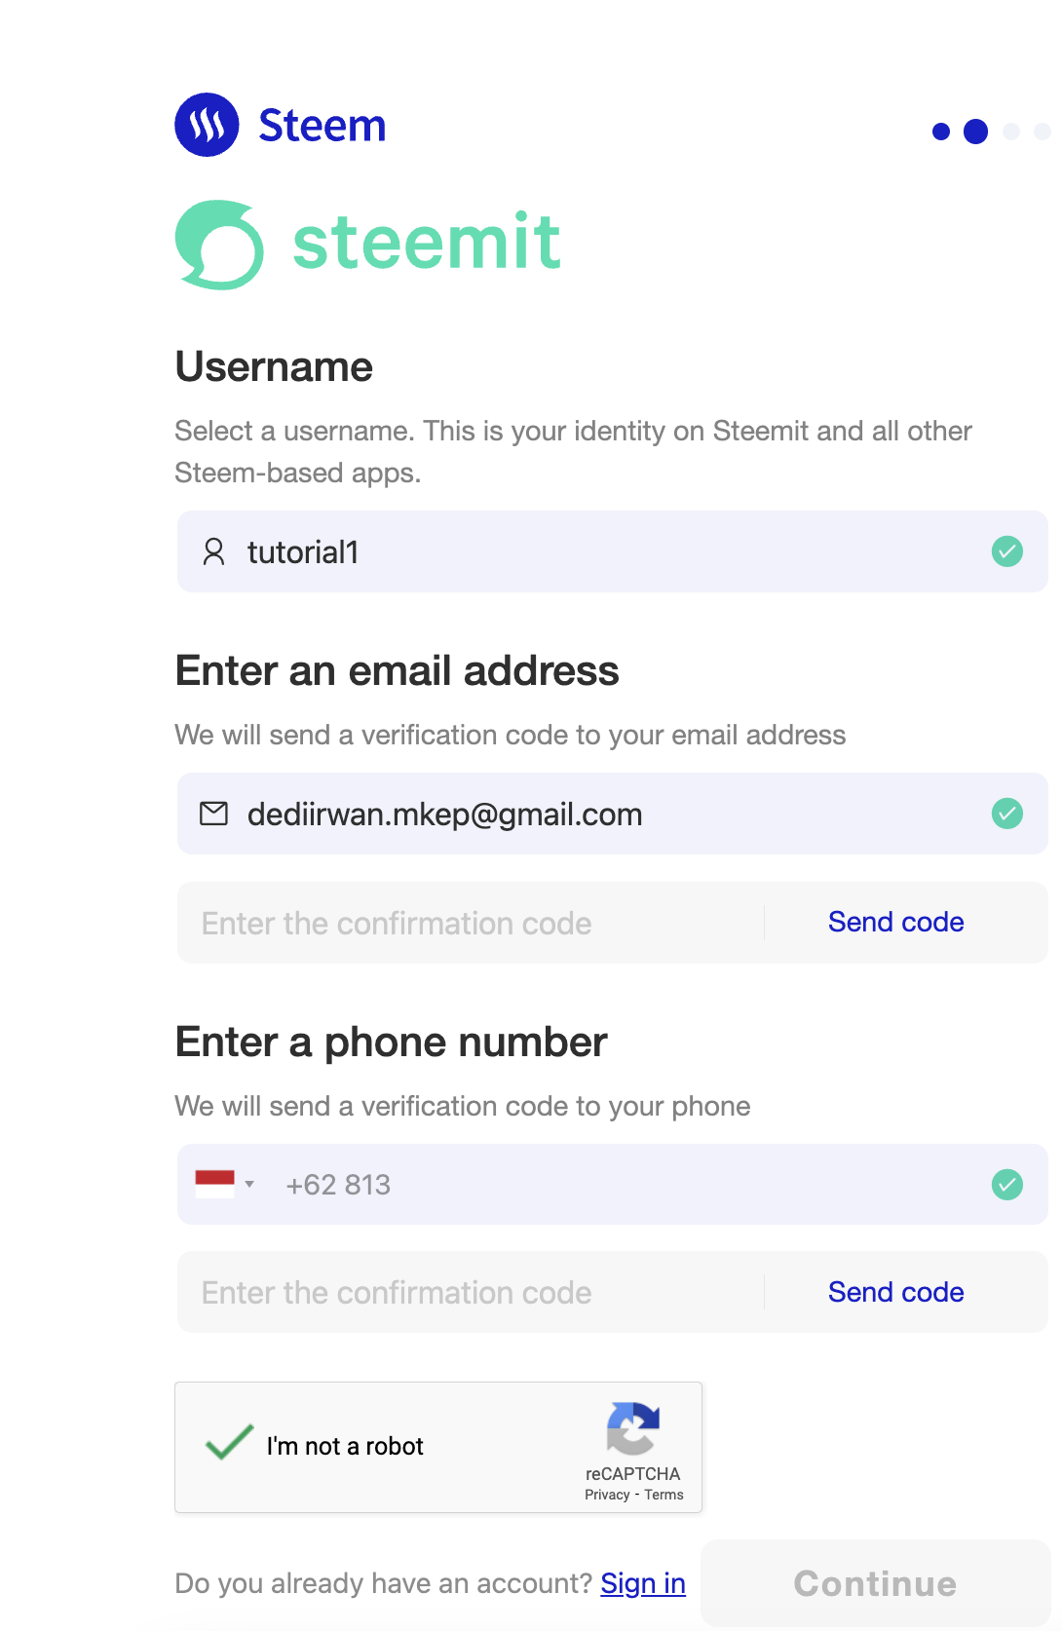Open the Indonesia flag country dropdown
The image size is (1062, 1631).
215,1184
